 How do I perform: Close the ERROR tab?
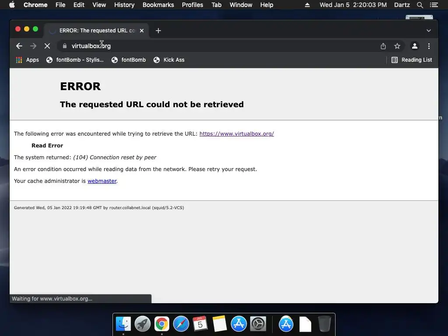pyautogui.click(x=142, y=31)
